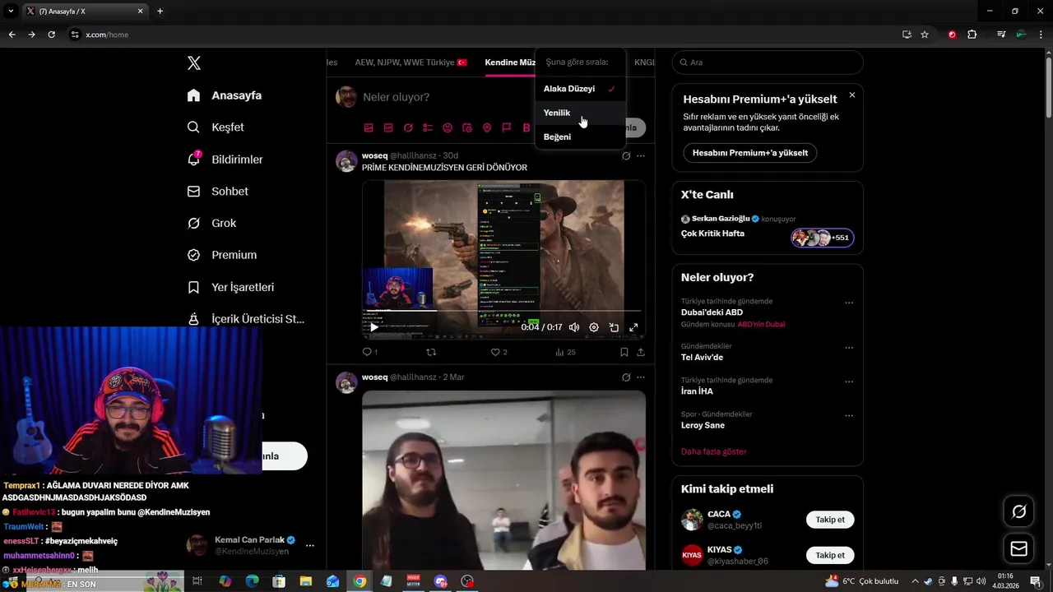Image resolution: width=1053 pixels, height=592 pixels.
Task: Open options for Tel Aviv'de trend
Action: coord(849,348)
